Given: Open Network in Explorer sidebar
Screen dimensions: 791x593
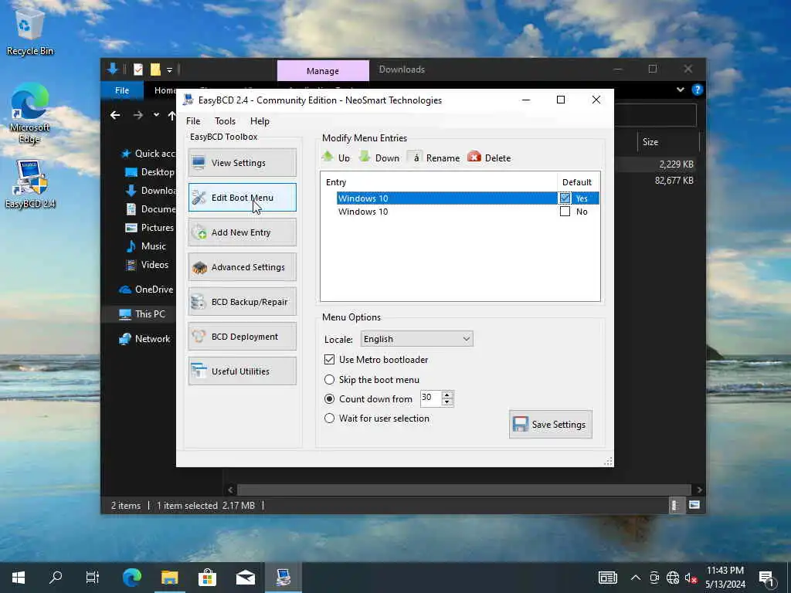Looking at the screenshot, I should tap(144, 339).
